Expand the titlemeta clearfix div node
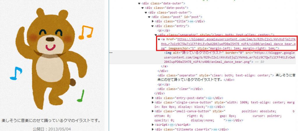Image resolution: width=298 pixels, height=131 pixels. (x=153, y=129)
